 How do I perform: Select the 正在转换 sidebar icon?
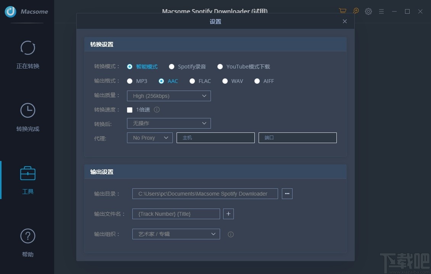(27, 48)
